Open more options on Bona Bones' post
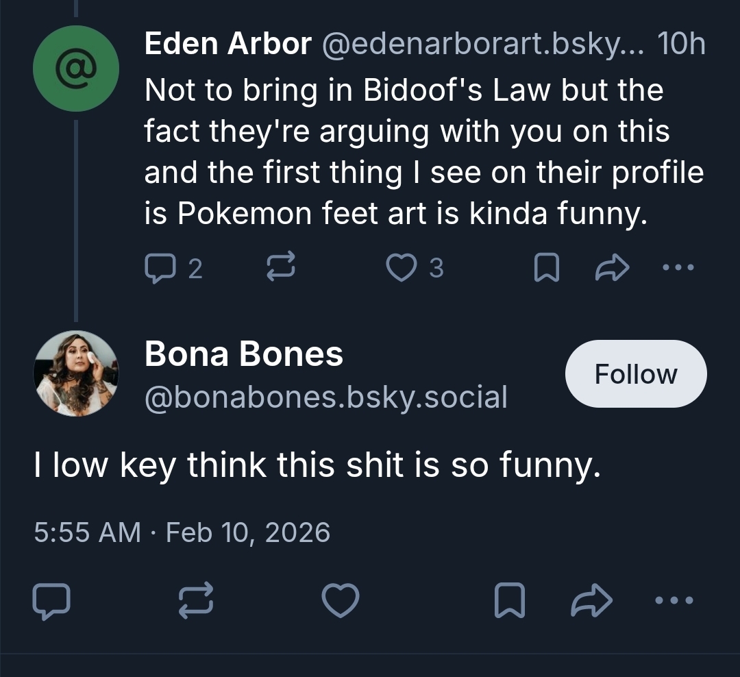The width and height of the screenshot is (740, 677). [674, 602]
